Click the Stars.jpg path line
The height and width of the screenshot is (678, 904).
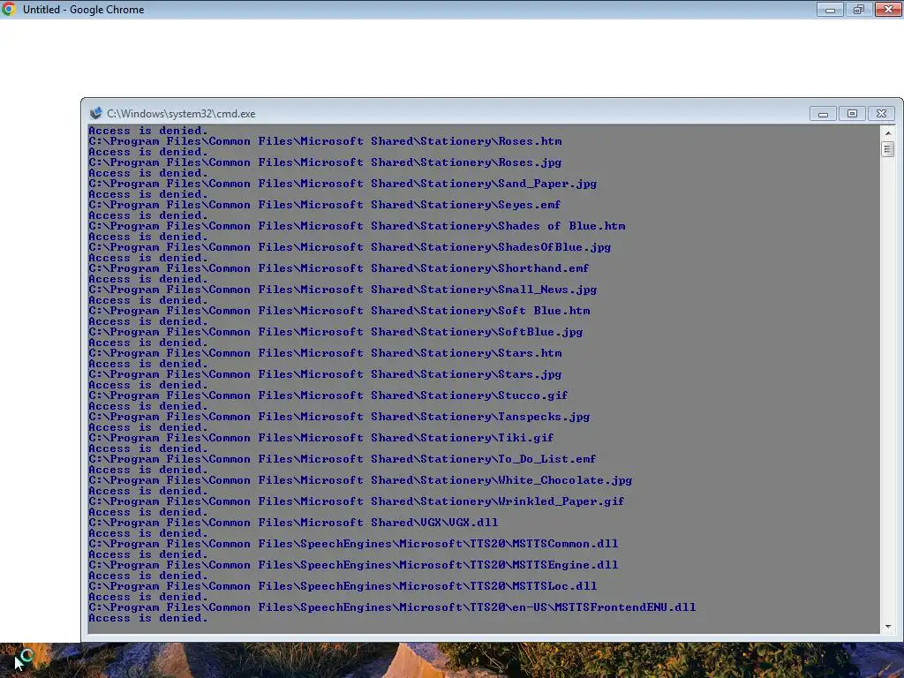pyautogui.click(x=325, y=374)
